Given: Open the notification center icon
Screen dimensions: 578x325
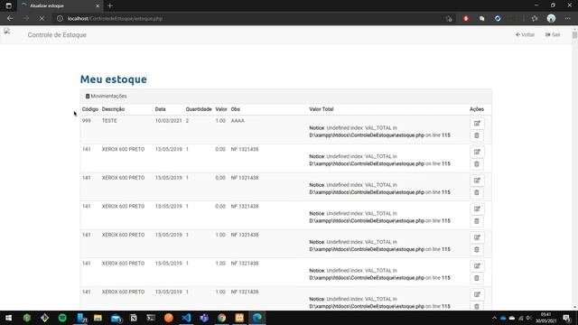Looking at the screenshot, I should coord(566,318).
